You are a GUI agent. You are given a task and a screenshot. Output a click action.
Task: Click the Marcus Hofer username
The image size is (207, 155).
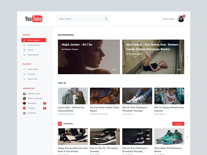(169, 19)
